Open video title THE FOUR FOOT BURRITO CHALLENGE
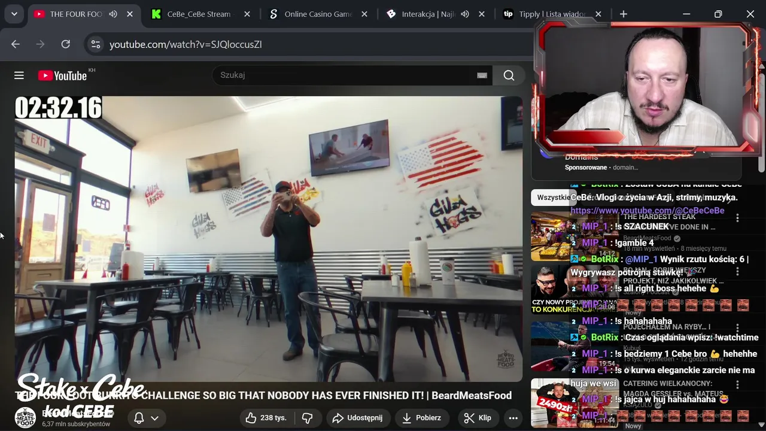Image resolution: width=766 pixels, height=431 pixels. [x=263, y=396]
